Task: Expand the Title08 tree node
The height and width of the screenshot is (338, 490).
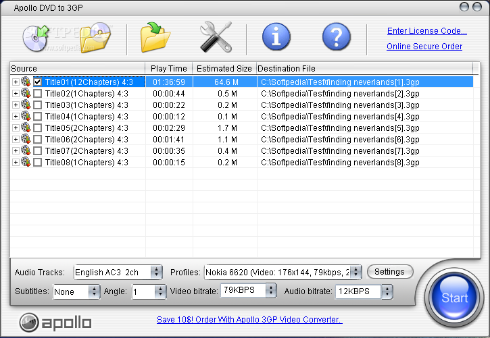Action: pos(16,163)
